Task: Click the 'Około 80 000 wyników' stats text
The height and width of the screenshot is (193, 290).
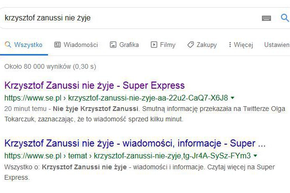Action: (x=50, y=66)
